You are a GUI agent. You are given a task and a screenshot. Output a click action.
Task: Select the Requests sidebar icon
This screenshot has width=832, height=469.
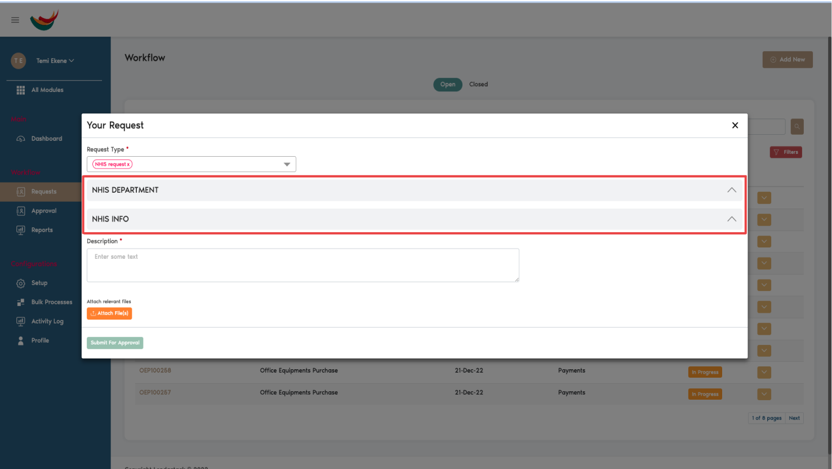(x=21, y=192)
